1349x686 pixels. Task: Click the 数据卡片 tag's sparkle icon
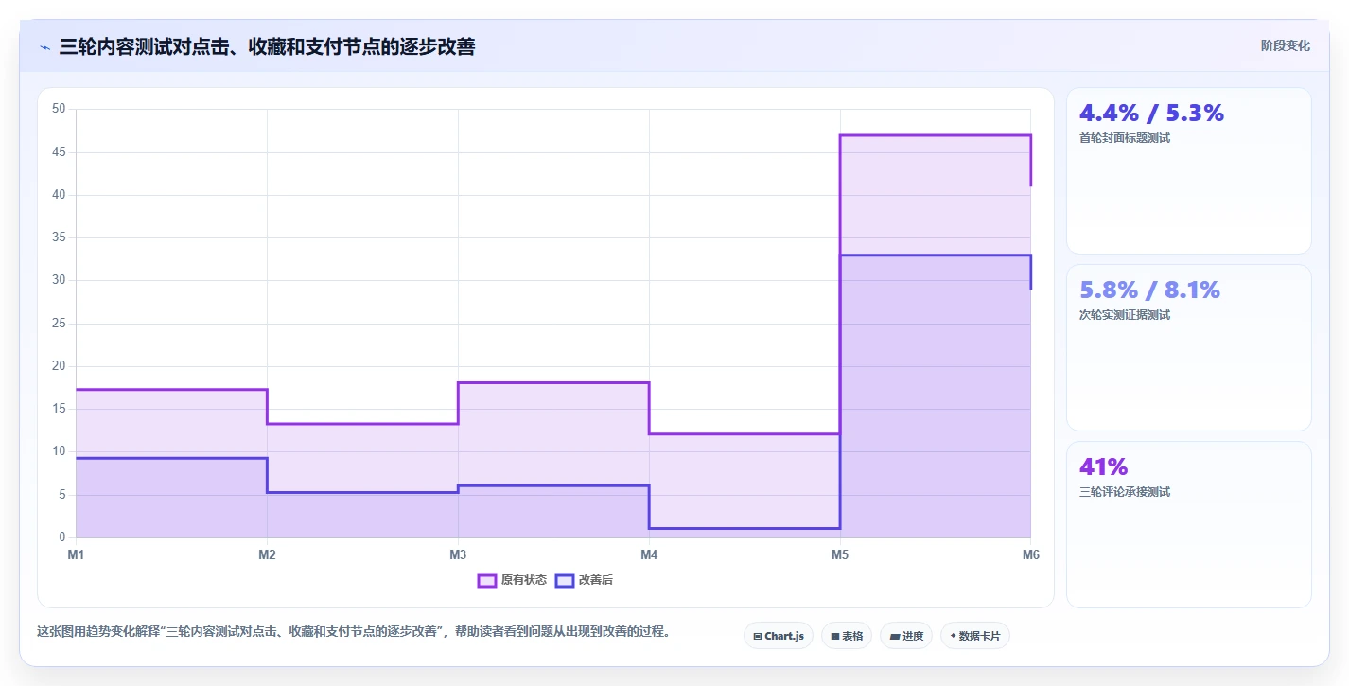click(953, 636)
